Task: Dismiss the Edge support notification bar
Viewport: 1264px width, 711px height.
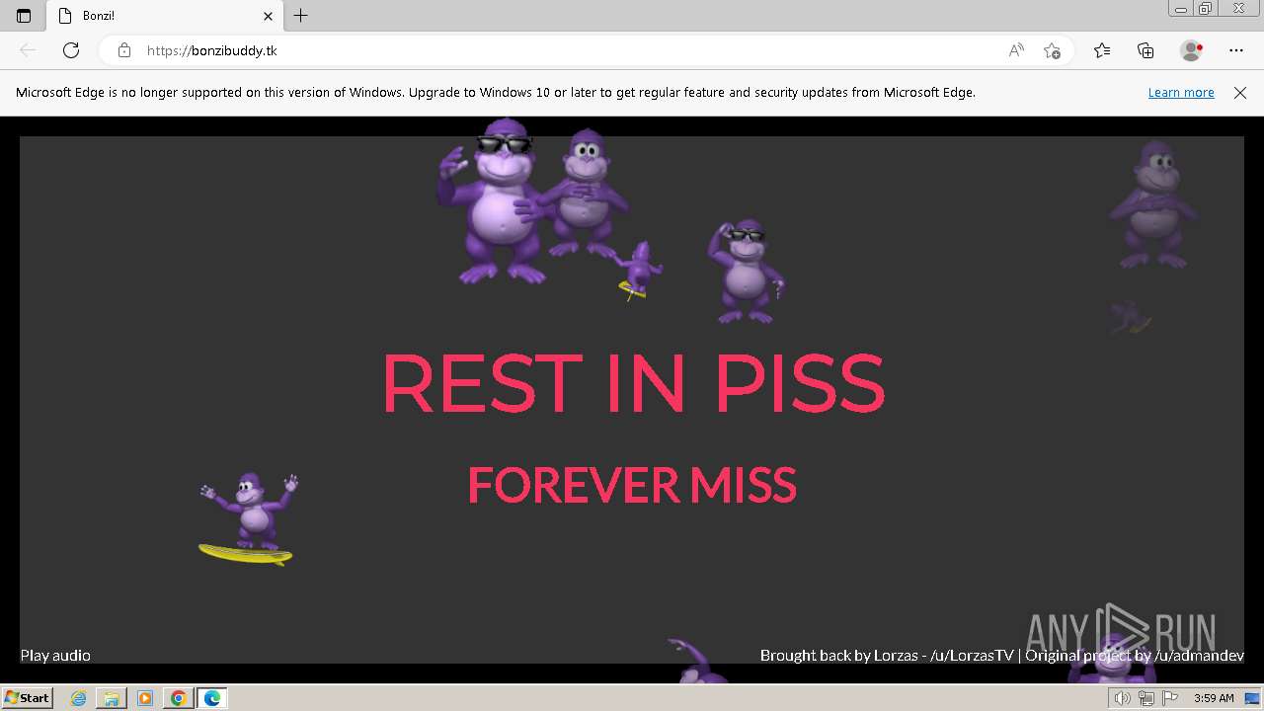Action: (1240, 92)
